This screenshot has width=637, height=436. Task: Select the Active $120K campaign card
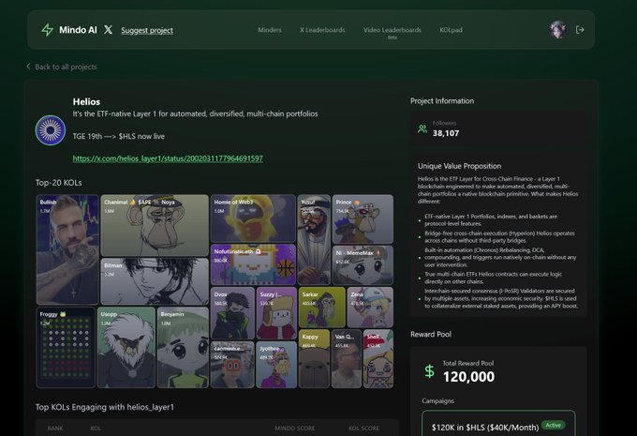pos(497,423)
